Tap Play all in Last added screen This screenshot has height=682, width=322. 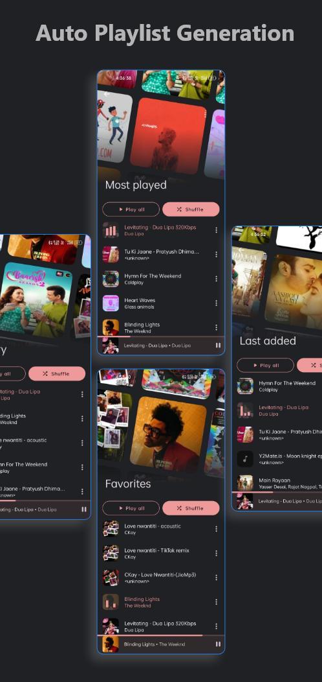[x=266, y=366]
